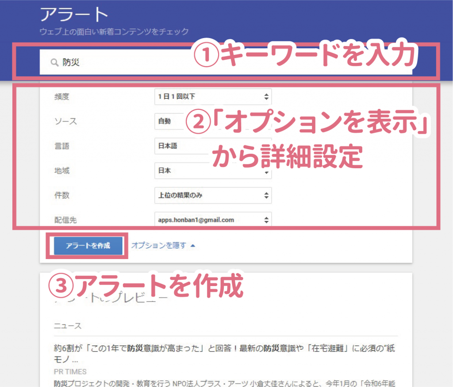This screenshot has height=387, width=453.
Task: Click the PR TIMES source name
Action: pyautogui.click(x=70, y=372)
